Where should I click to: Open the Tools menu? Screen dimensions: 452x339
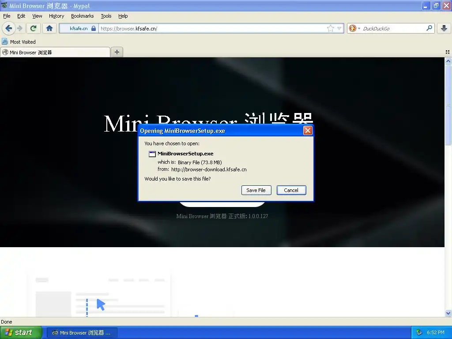tap(106, 16)
